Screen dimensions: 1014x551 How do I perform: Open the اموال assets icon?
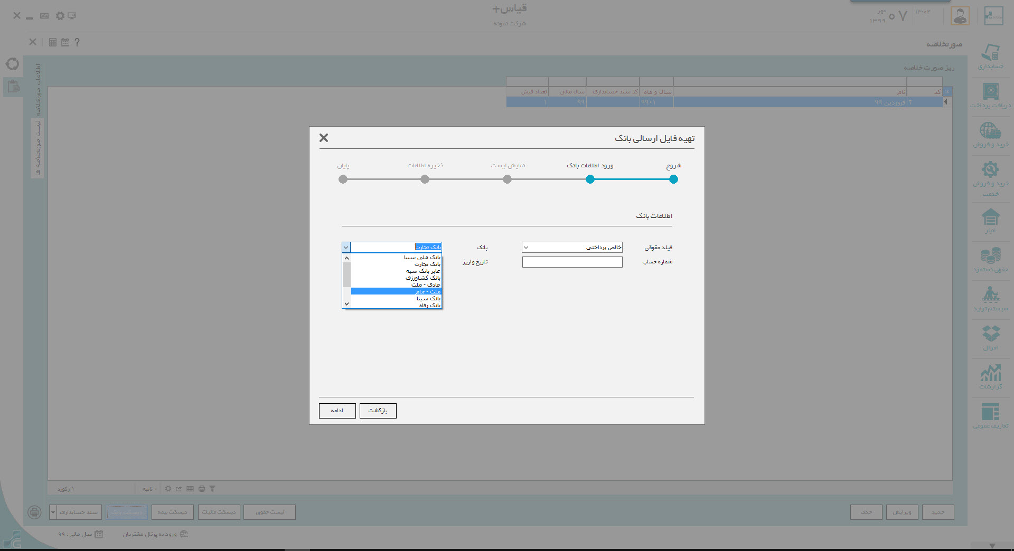click(990, 334)
